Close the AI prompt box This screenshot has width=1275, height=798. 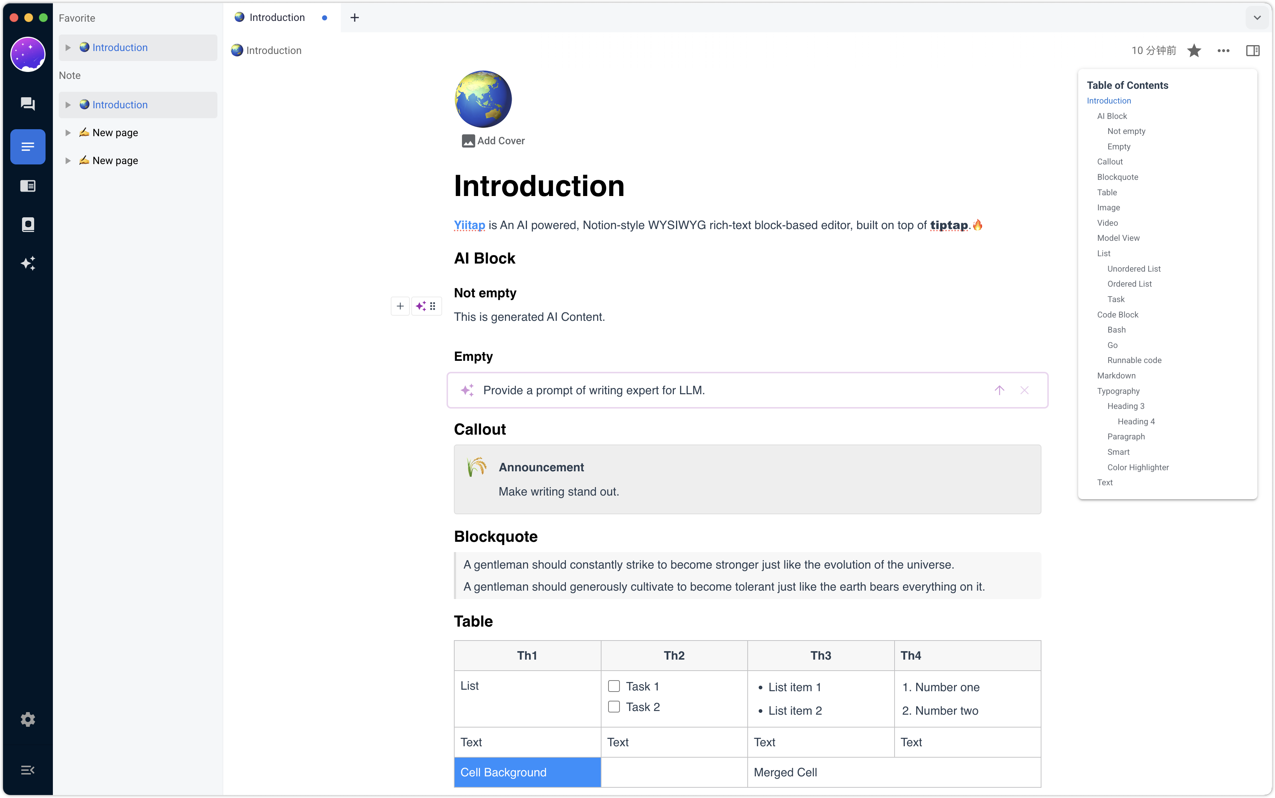pos(1024,390)
